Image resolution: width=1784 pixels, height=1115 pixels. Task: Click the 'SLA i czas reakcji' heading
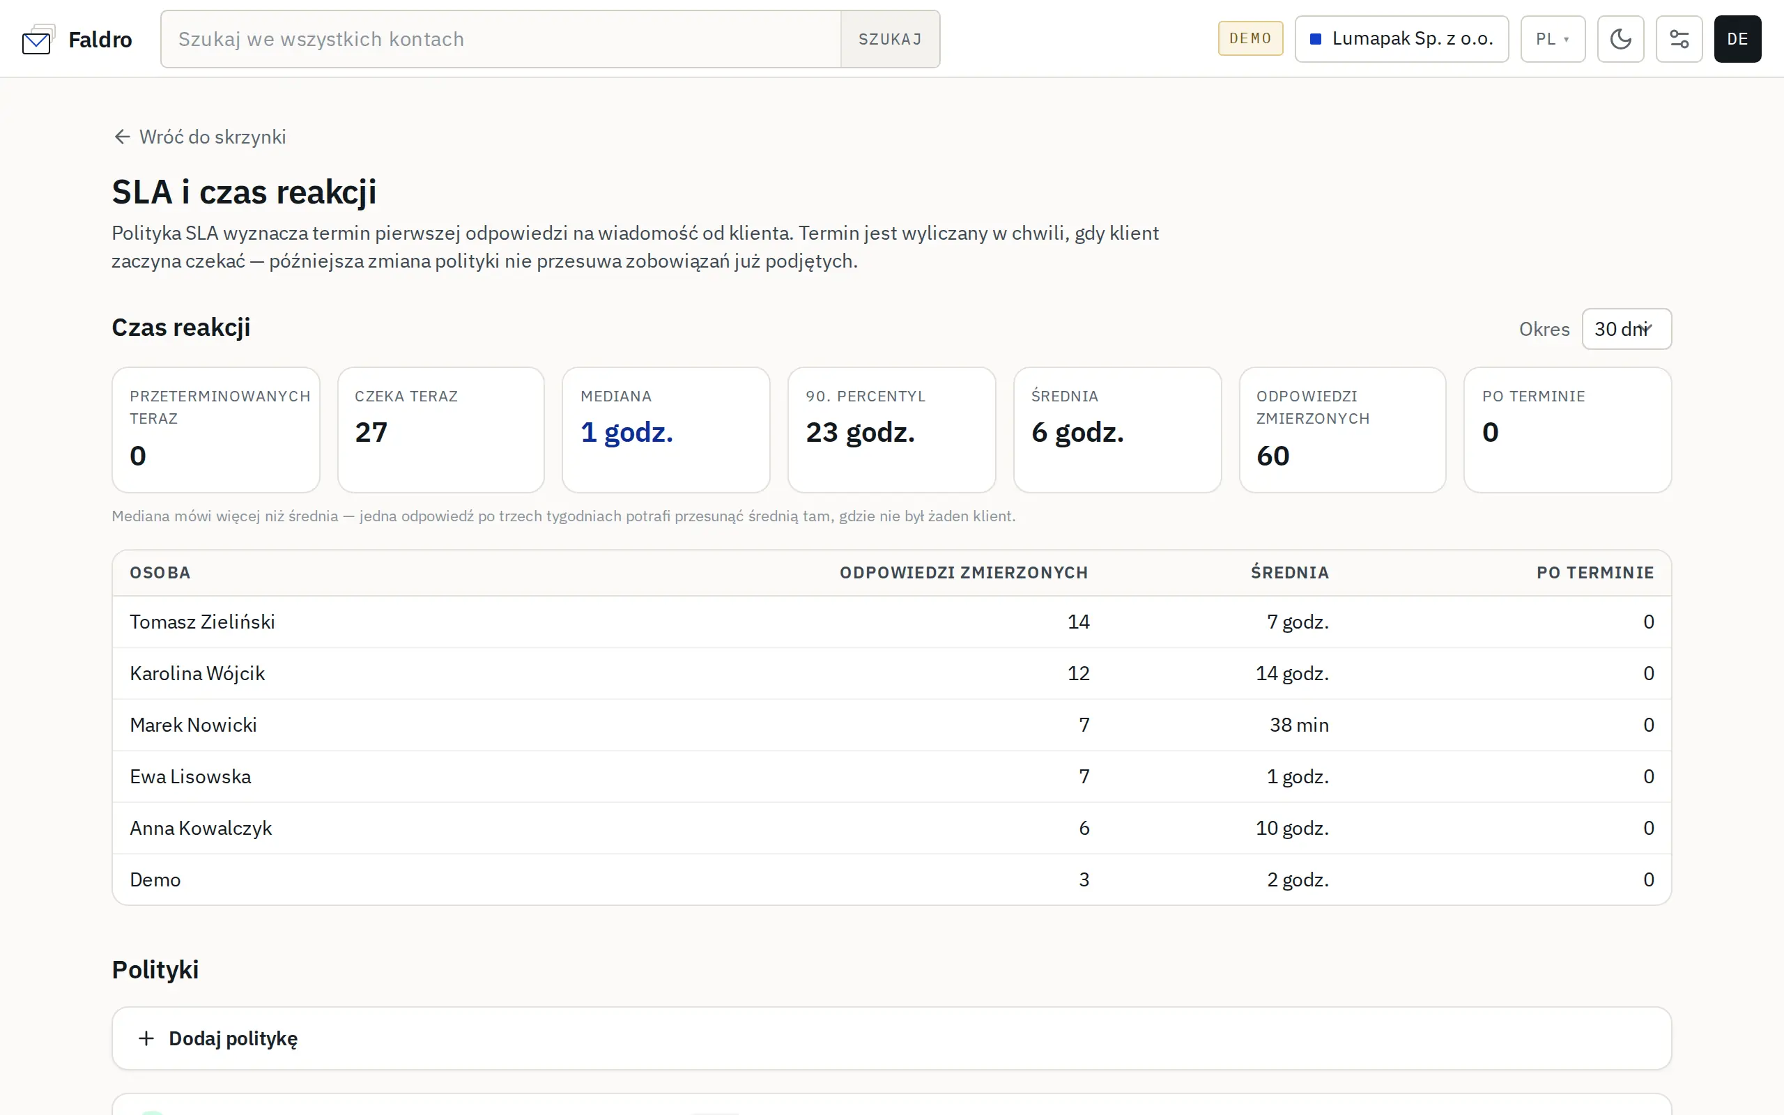click(244, 192)
